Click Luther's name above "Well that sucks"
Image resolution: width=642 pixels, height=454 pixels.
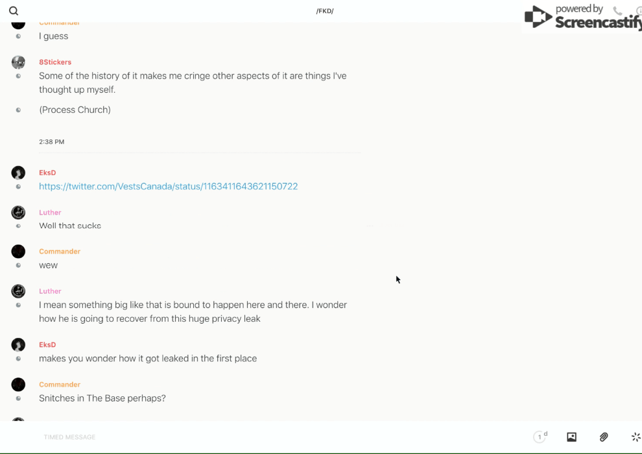tap(50, 212)
